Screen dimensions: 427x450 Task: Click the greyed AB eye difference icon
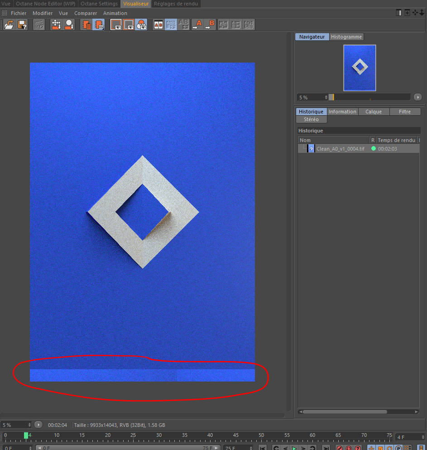click(183, 24)
